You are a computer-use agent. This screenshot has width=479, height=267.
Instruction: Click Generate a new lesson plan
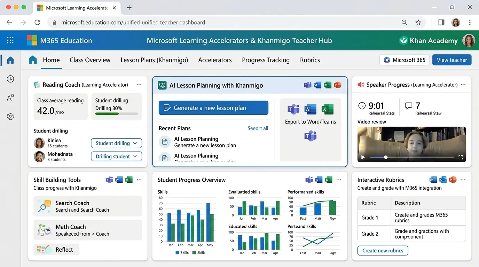(x=213, y=108)
